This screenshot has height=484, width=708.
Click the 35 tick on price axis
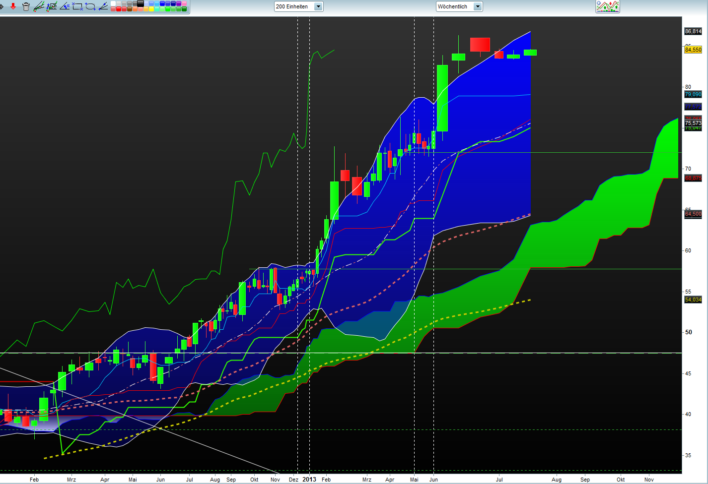(x=688, y=455)
